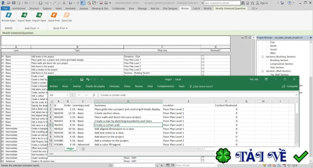The image size is (313, 168).
Task: Open the Fórmulas tab in Excel
Action: [x=114, y=86]
